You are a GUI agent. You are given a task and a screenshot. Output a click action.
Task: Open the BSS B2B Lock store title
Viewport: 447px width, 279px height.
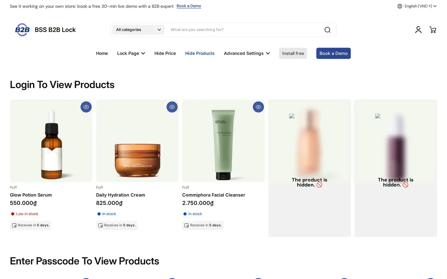click(x=55, y=30)
